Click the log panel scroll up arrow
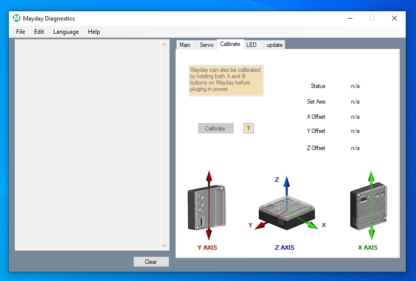 tap(164, 44)
